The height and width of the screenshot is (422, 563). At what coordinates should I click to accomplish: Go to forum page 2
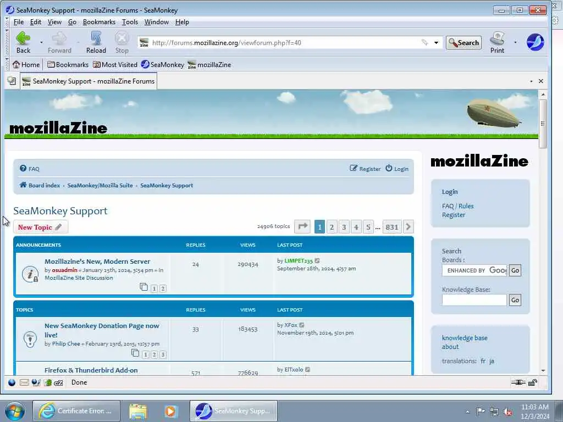[x=332, y=227]
